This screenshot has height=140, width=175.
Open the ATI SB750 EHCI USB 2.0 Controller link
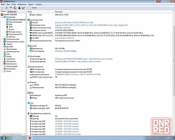[x=68, y=134]
